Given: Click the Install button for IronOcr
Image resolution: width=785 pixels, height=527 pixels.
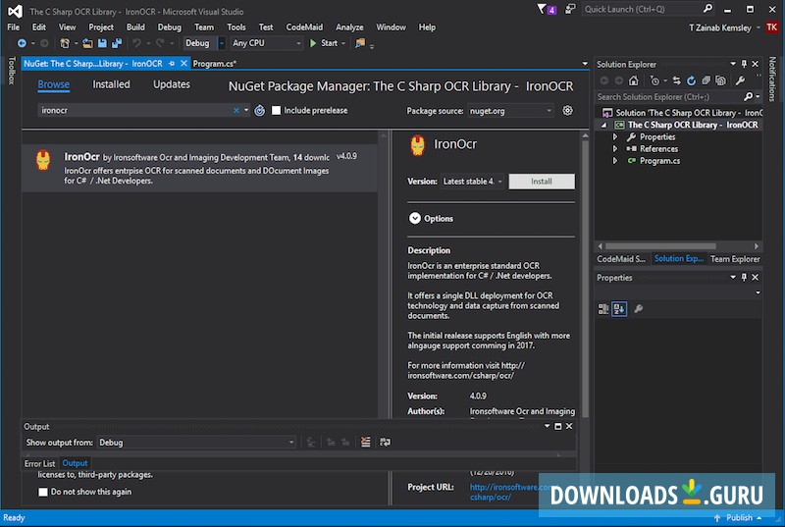Looking at the screenshot, I should (542, 182).
